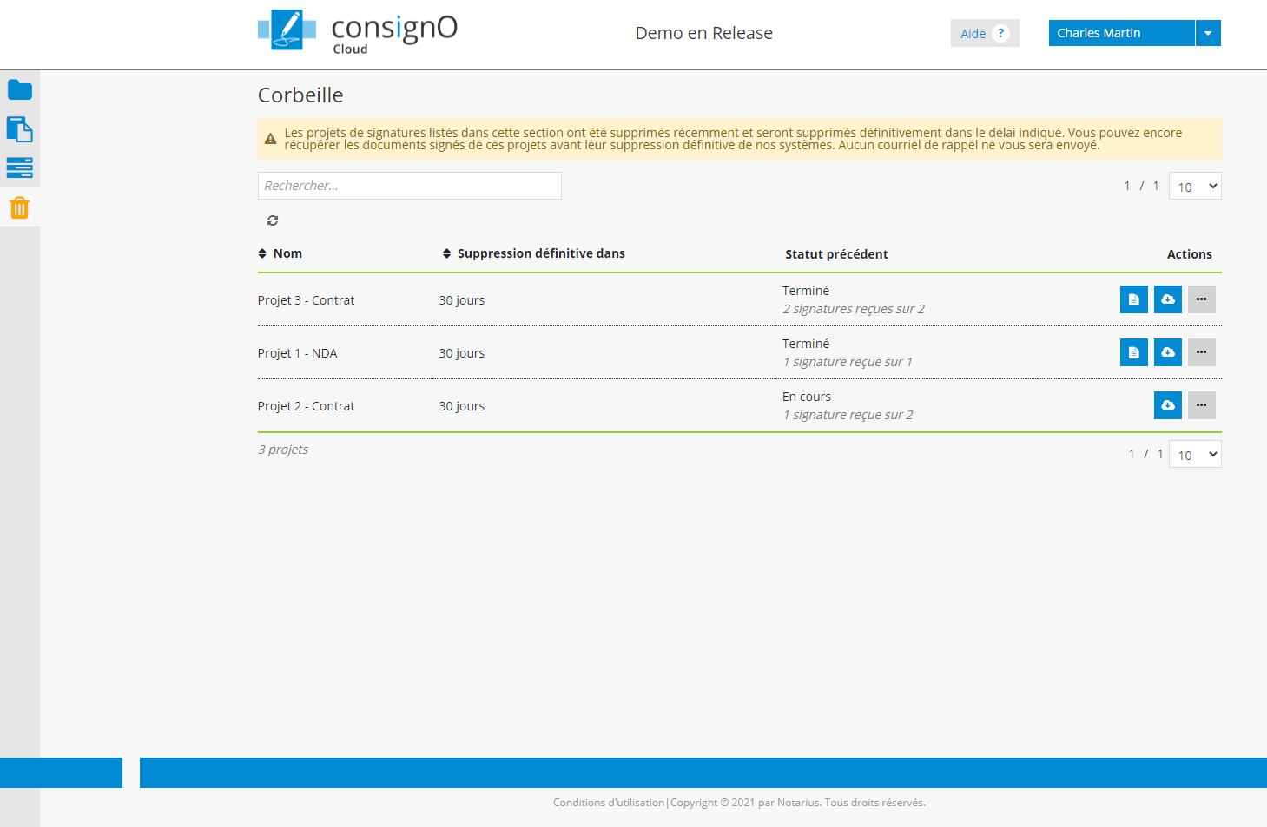Expand the bottom page size dropdown
Viewport: 1267px width, 827px height.
click(x=1195, y=455)
